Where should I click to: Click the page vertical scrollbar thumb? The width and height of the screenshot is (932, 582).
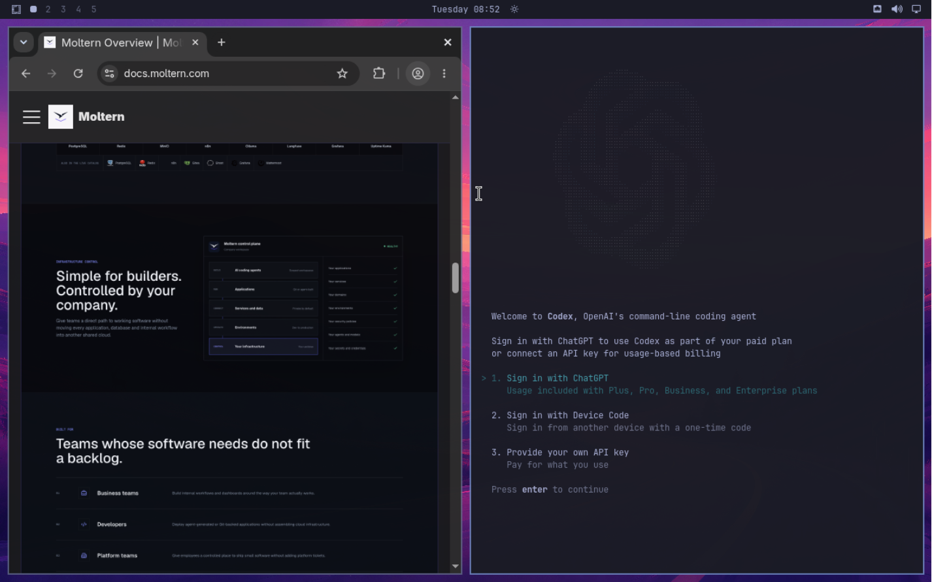[x=456, y=278]
